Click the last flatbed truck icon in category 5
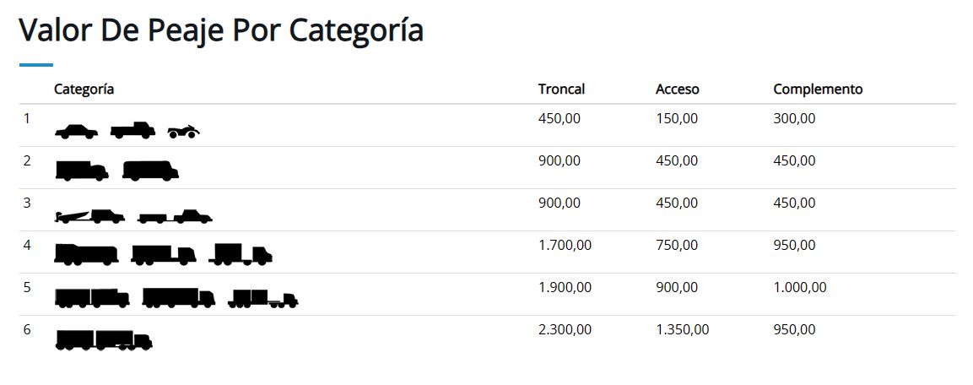 [263, 299]
